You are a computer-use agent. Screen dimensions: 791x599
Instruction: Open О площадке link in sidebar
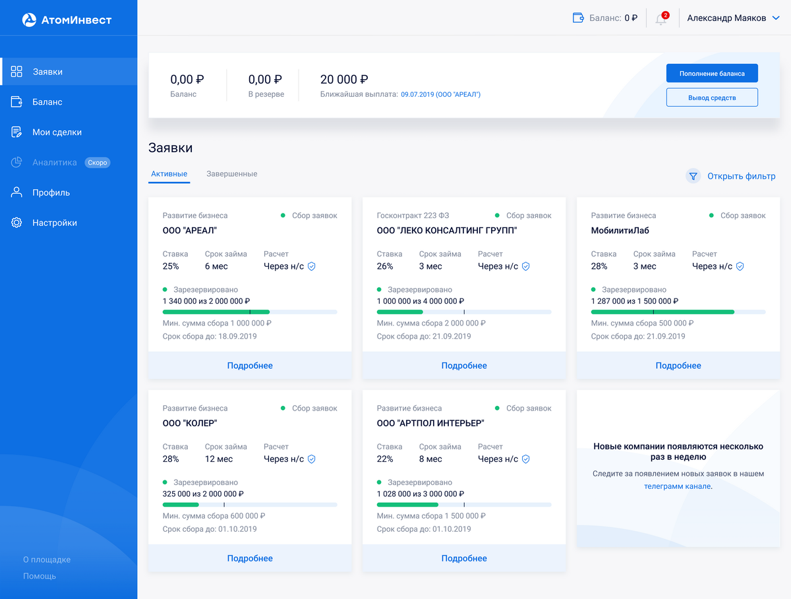(47, 559)
